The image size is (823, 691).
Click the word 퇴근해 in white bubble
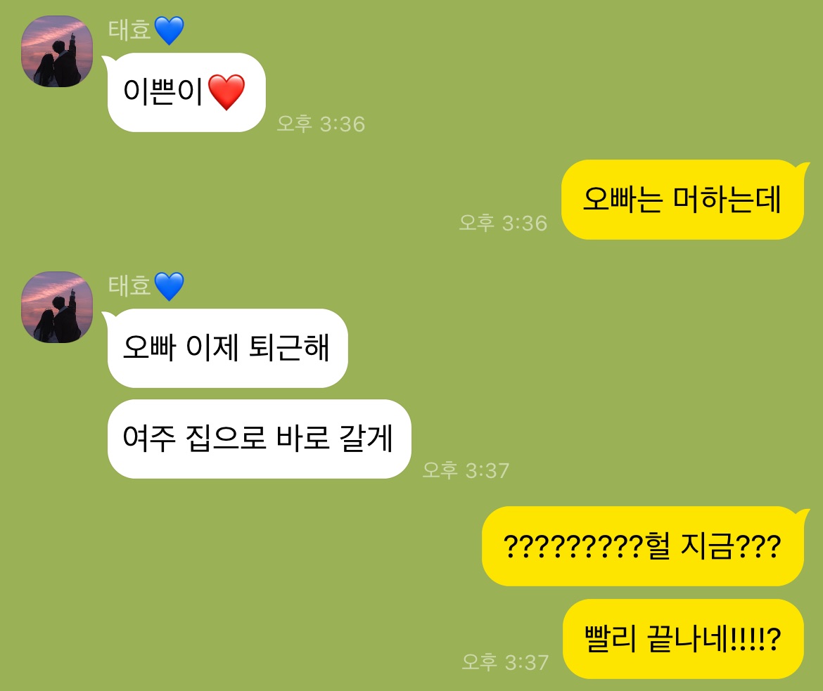coord(289,347)
